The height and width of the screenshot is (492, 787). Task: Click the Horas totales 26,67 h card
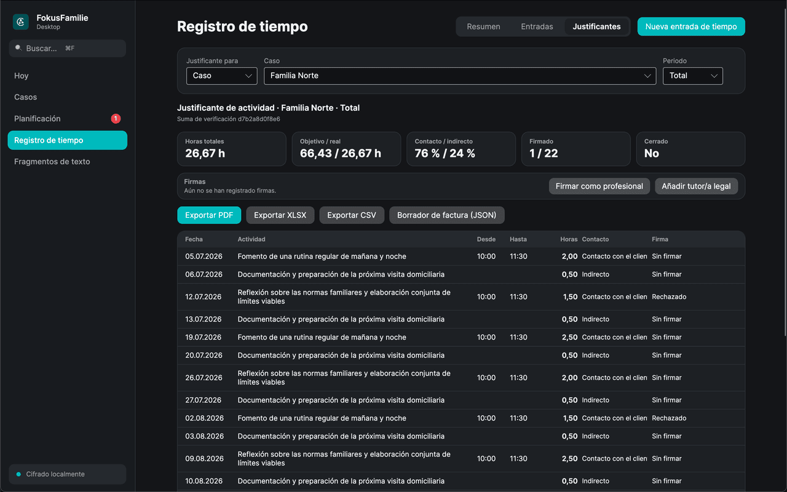coord(232,149)
